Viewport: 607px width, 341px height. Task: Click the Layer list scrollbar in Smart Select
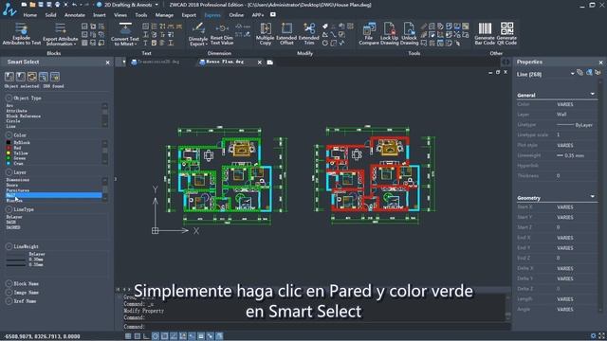(x=105, y=189)
